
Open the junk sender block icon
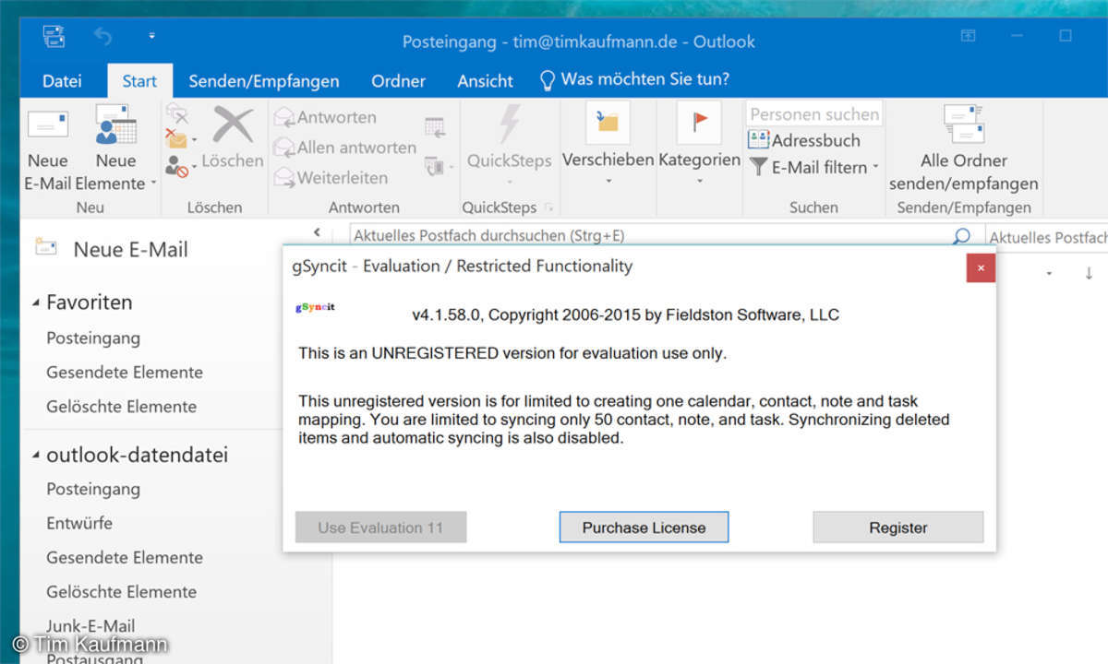(176, 167)
